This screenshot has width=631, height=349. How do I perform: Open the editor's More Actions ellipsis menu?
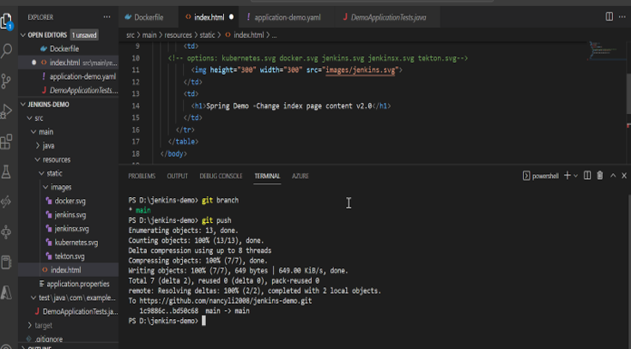(x=622, y=17)
